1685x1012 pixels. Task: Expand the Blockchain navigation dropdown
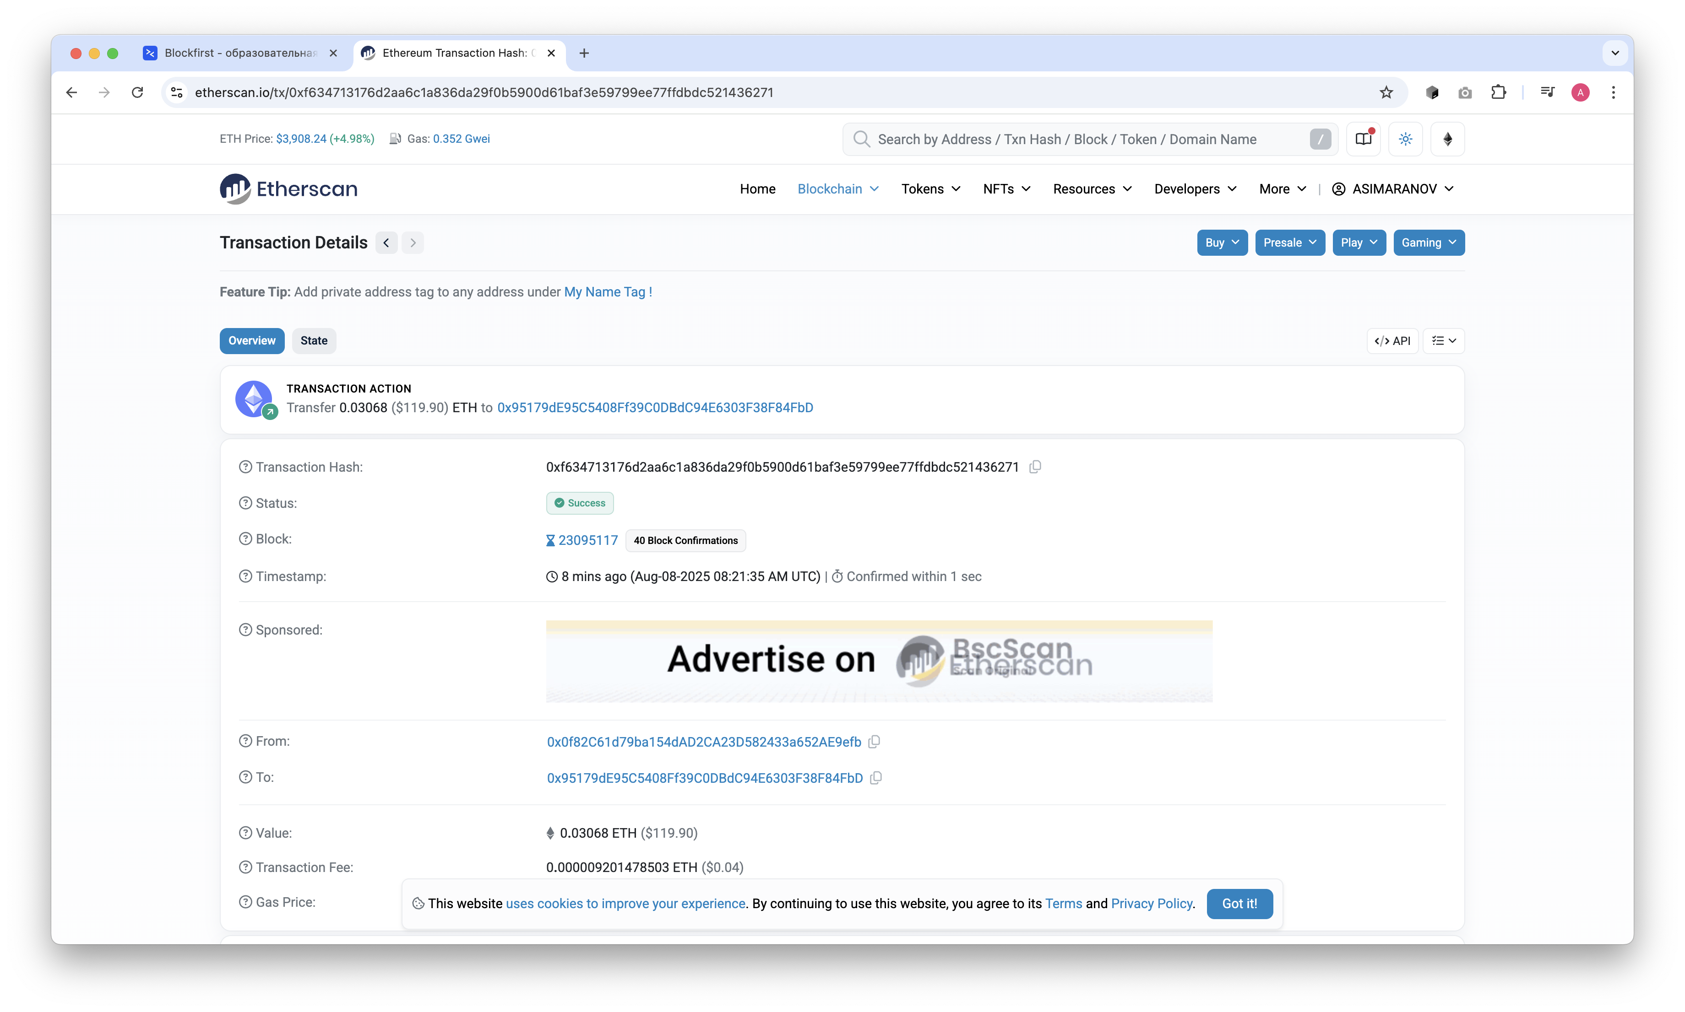(838, 189)
